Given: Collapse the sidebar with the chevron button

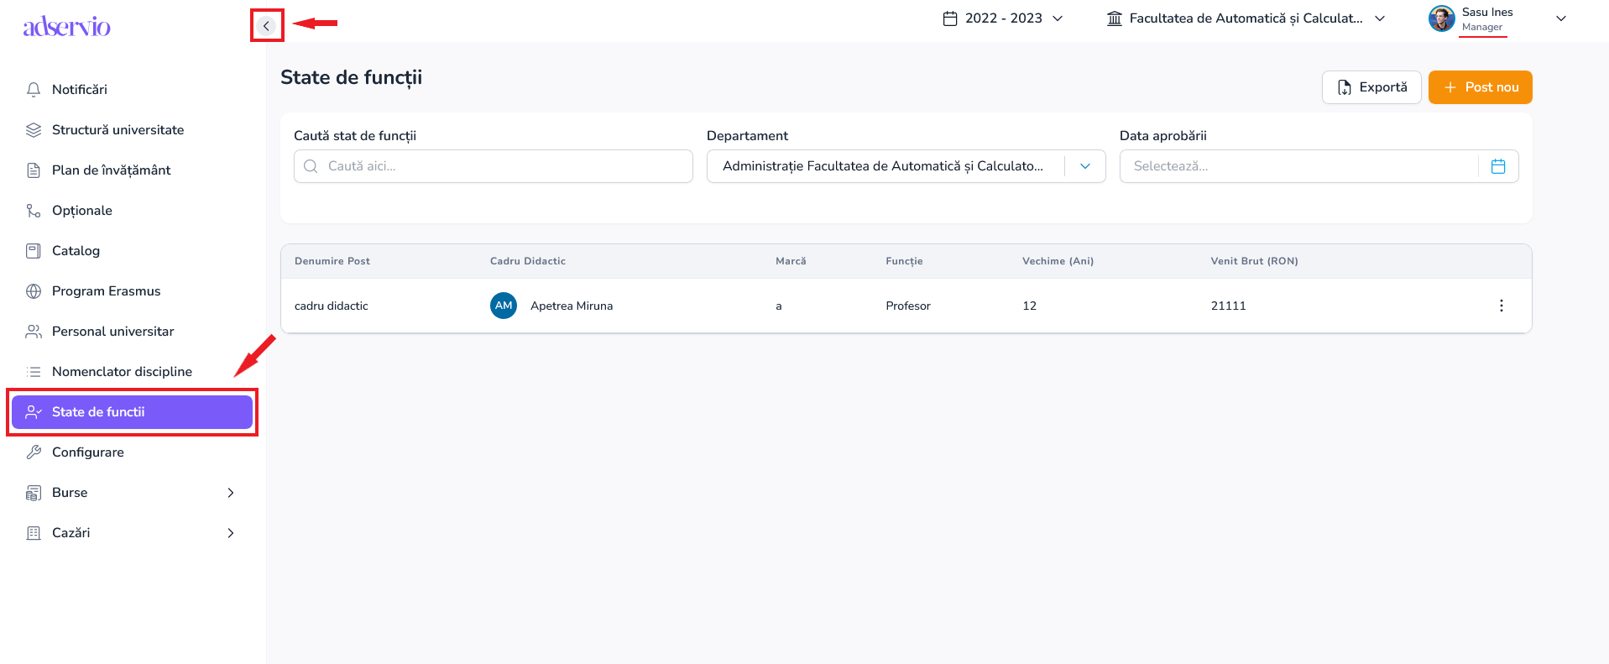Looking at the screenshot, I should point(266,26).
